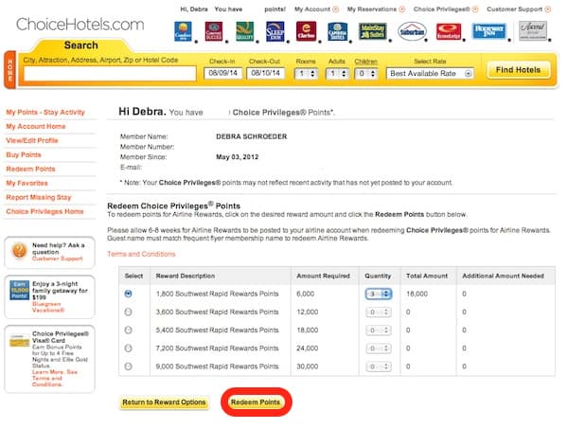Open the Children count selector

(365, 74)
